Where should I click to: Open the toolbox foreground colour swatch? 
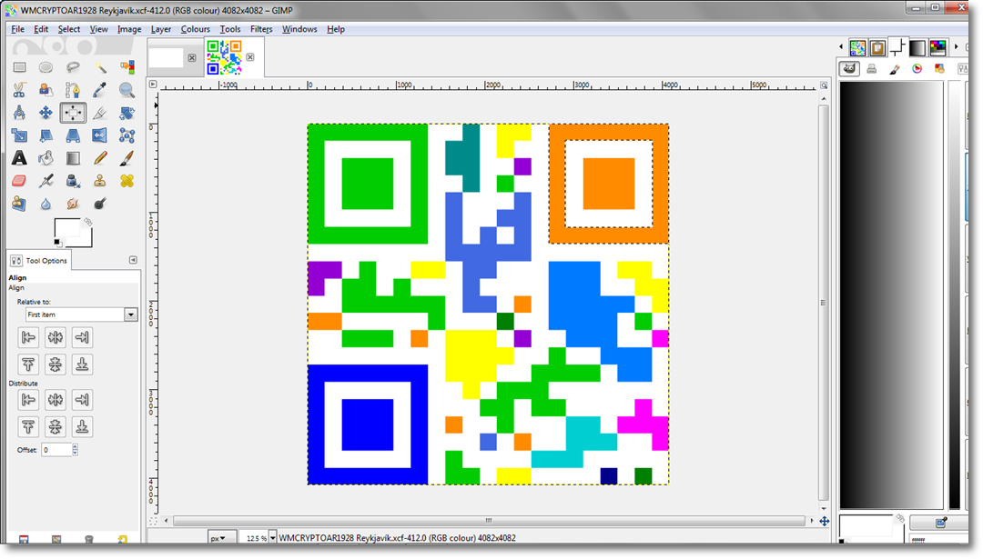tap(66, 228)
